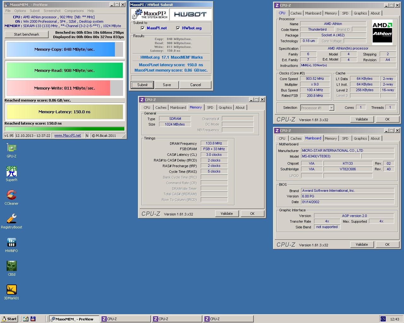
Task: Click the AMD Athlon processor logo
Action: 382,32
